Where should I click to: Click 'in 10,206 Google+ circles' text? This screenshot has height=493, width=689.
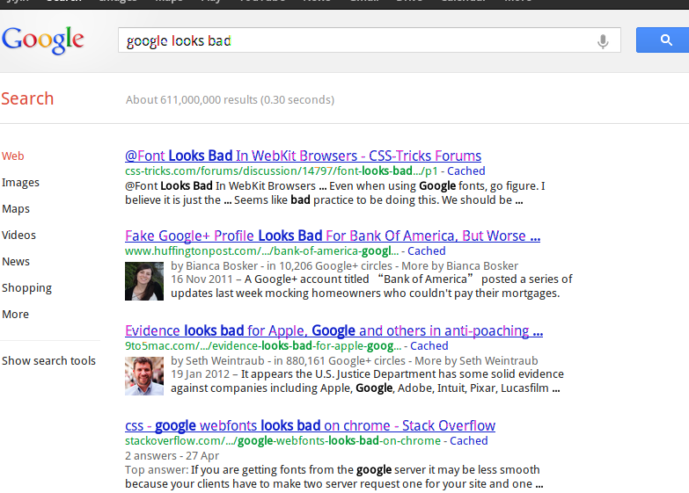click(x=329, y=265)
